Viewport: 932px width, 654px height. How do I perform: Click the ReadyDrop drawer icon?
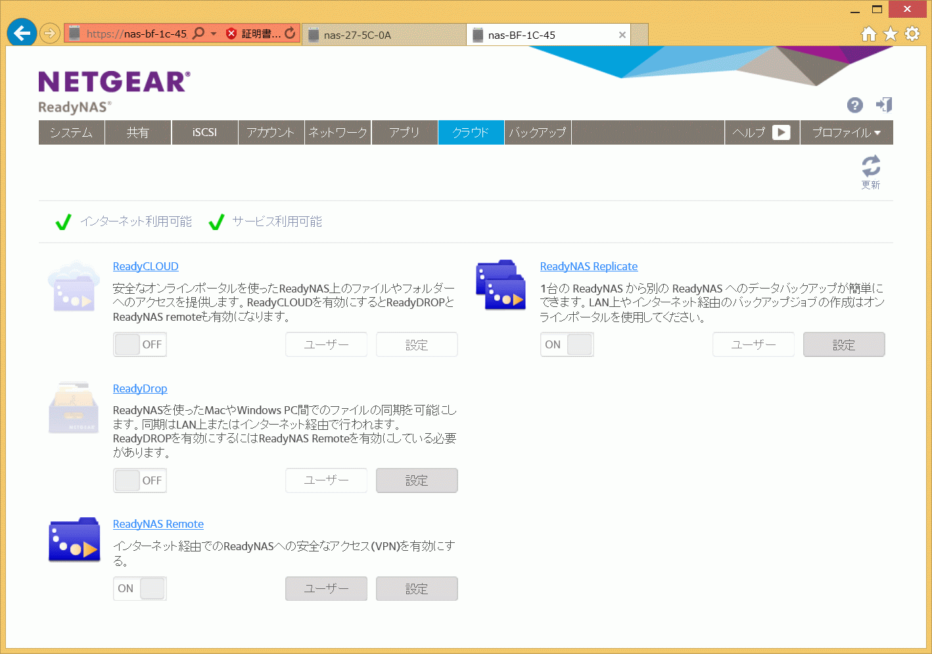74,408
